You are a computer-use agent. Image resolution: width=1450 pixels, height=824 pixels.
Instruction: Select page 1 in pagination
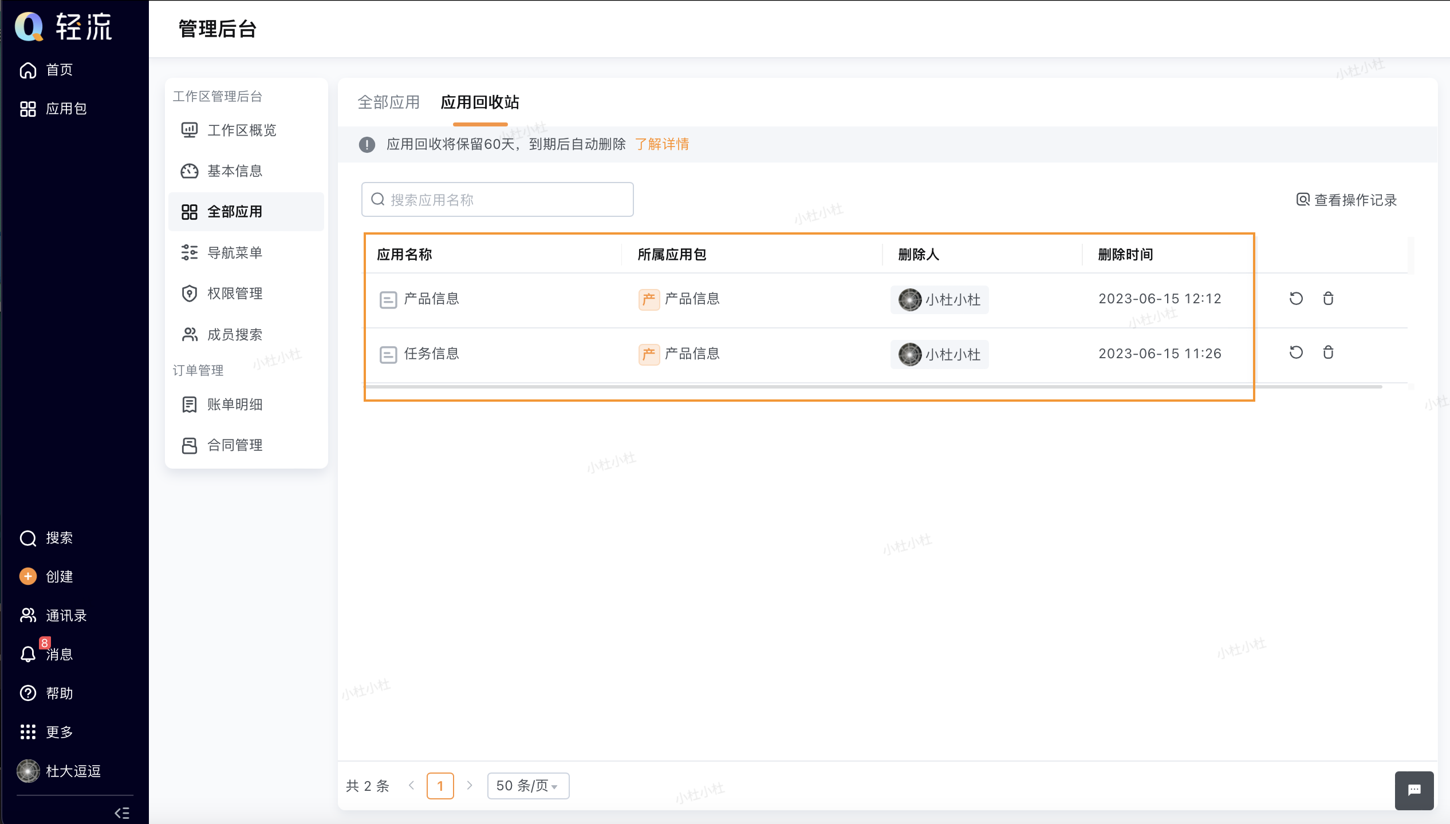(x=440, y=786)
